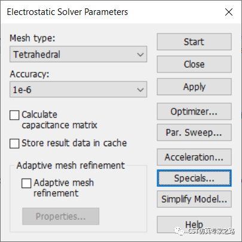This screenshot has height=242, width=242.
Task: Apply the solver settings
Action: click(194, 87)
